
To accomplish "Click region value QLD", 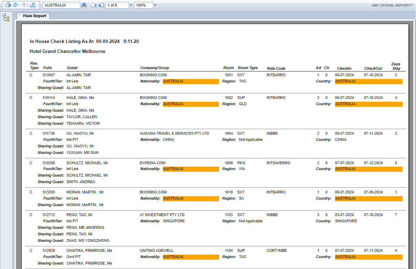I will [242, 104].
